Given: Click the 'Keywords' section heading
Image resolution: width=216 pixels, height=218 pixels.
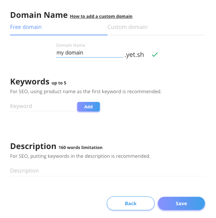Looking at the screenshot, I should pos(30,82).
